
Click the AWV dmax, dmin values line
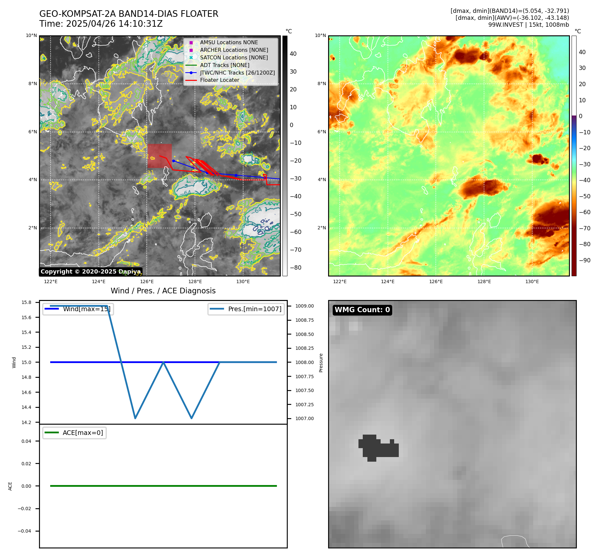(512, 18)
